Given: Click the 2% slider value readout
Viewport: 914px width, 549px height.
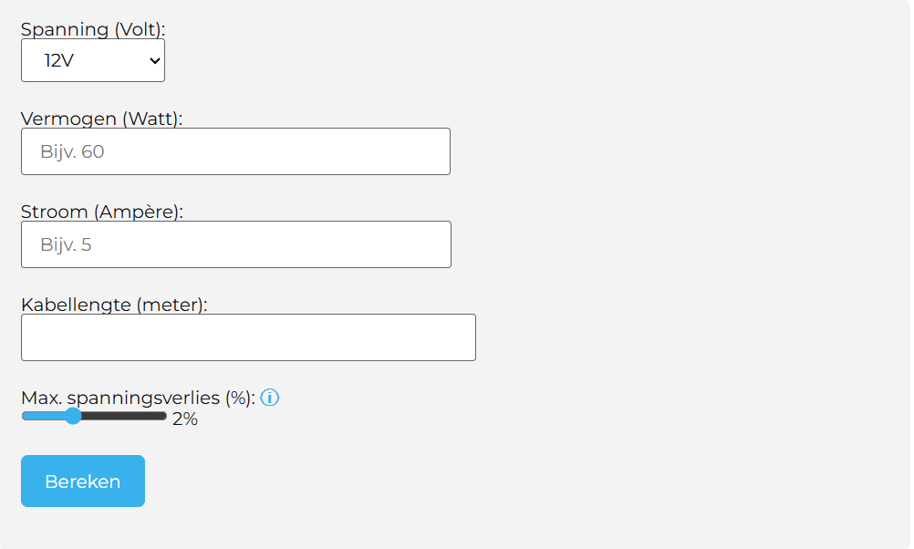Looking at the screenshot, I should coord(185,420).
